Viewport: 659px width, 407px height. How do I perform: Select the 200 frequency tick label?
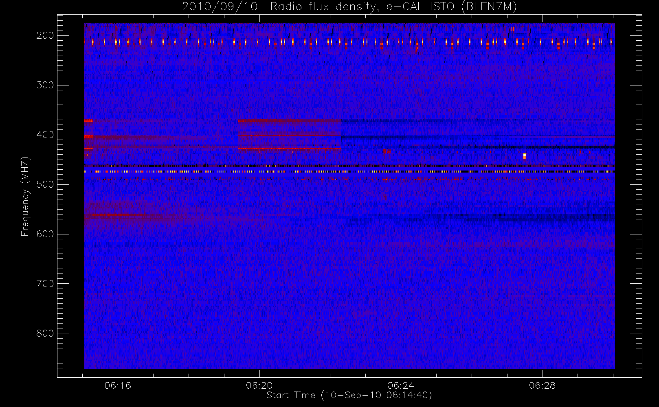(45, 35)
